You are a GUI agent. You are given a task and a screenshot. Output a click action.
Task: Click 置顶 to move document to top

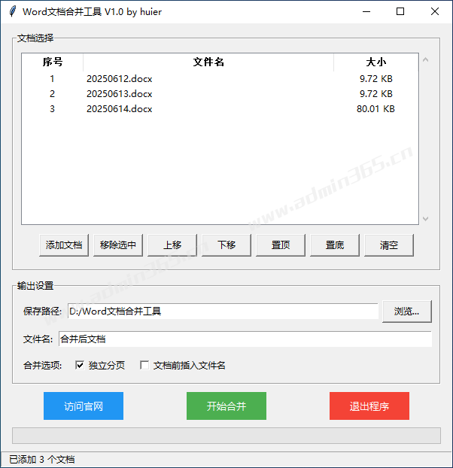[281, 245]
